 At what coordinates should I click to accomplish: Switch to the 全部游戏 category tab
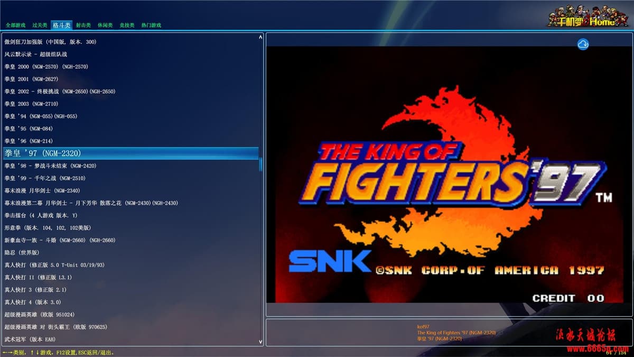click(15, 25)
